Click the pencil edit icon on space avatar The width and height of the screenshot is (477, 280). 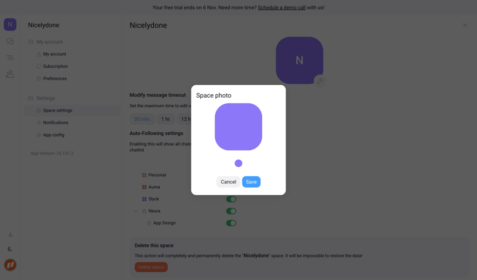click(x=320, y=80)
